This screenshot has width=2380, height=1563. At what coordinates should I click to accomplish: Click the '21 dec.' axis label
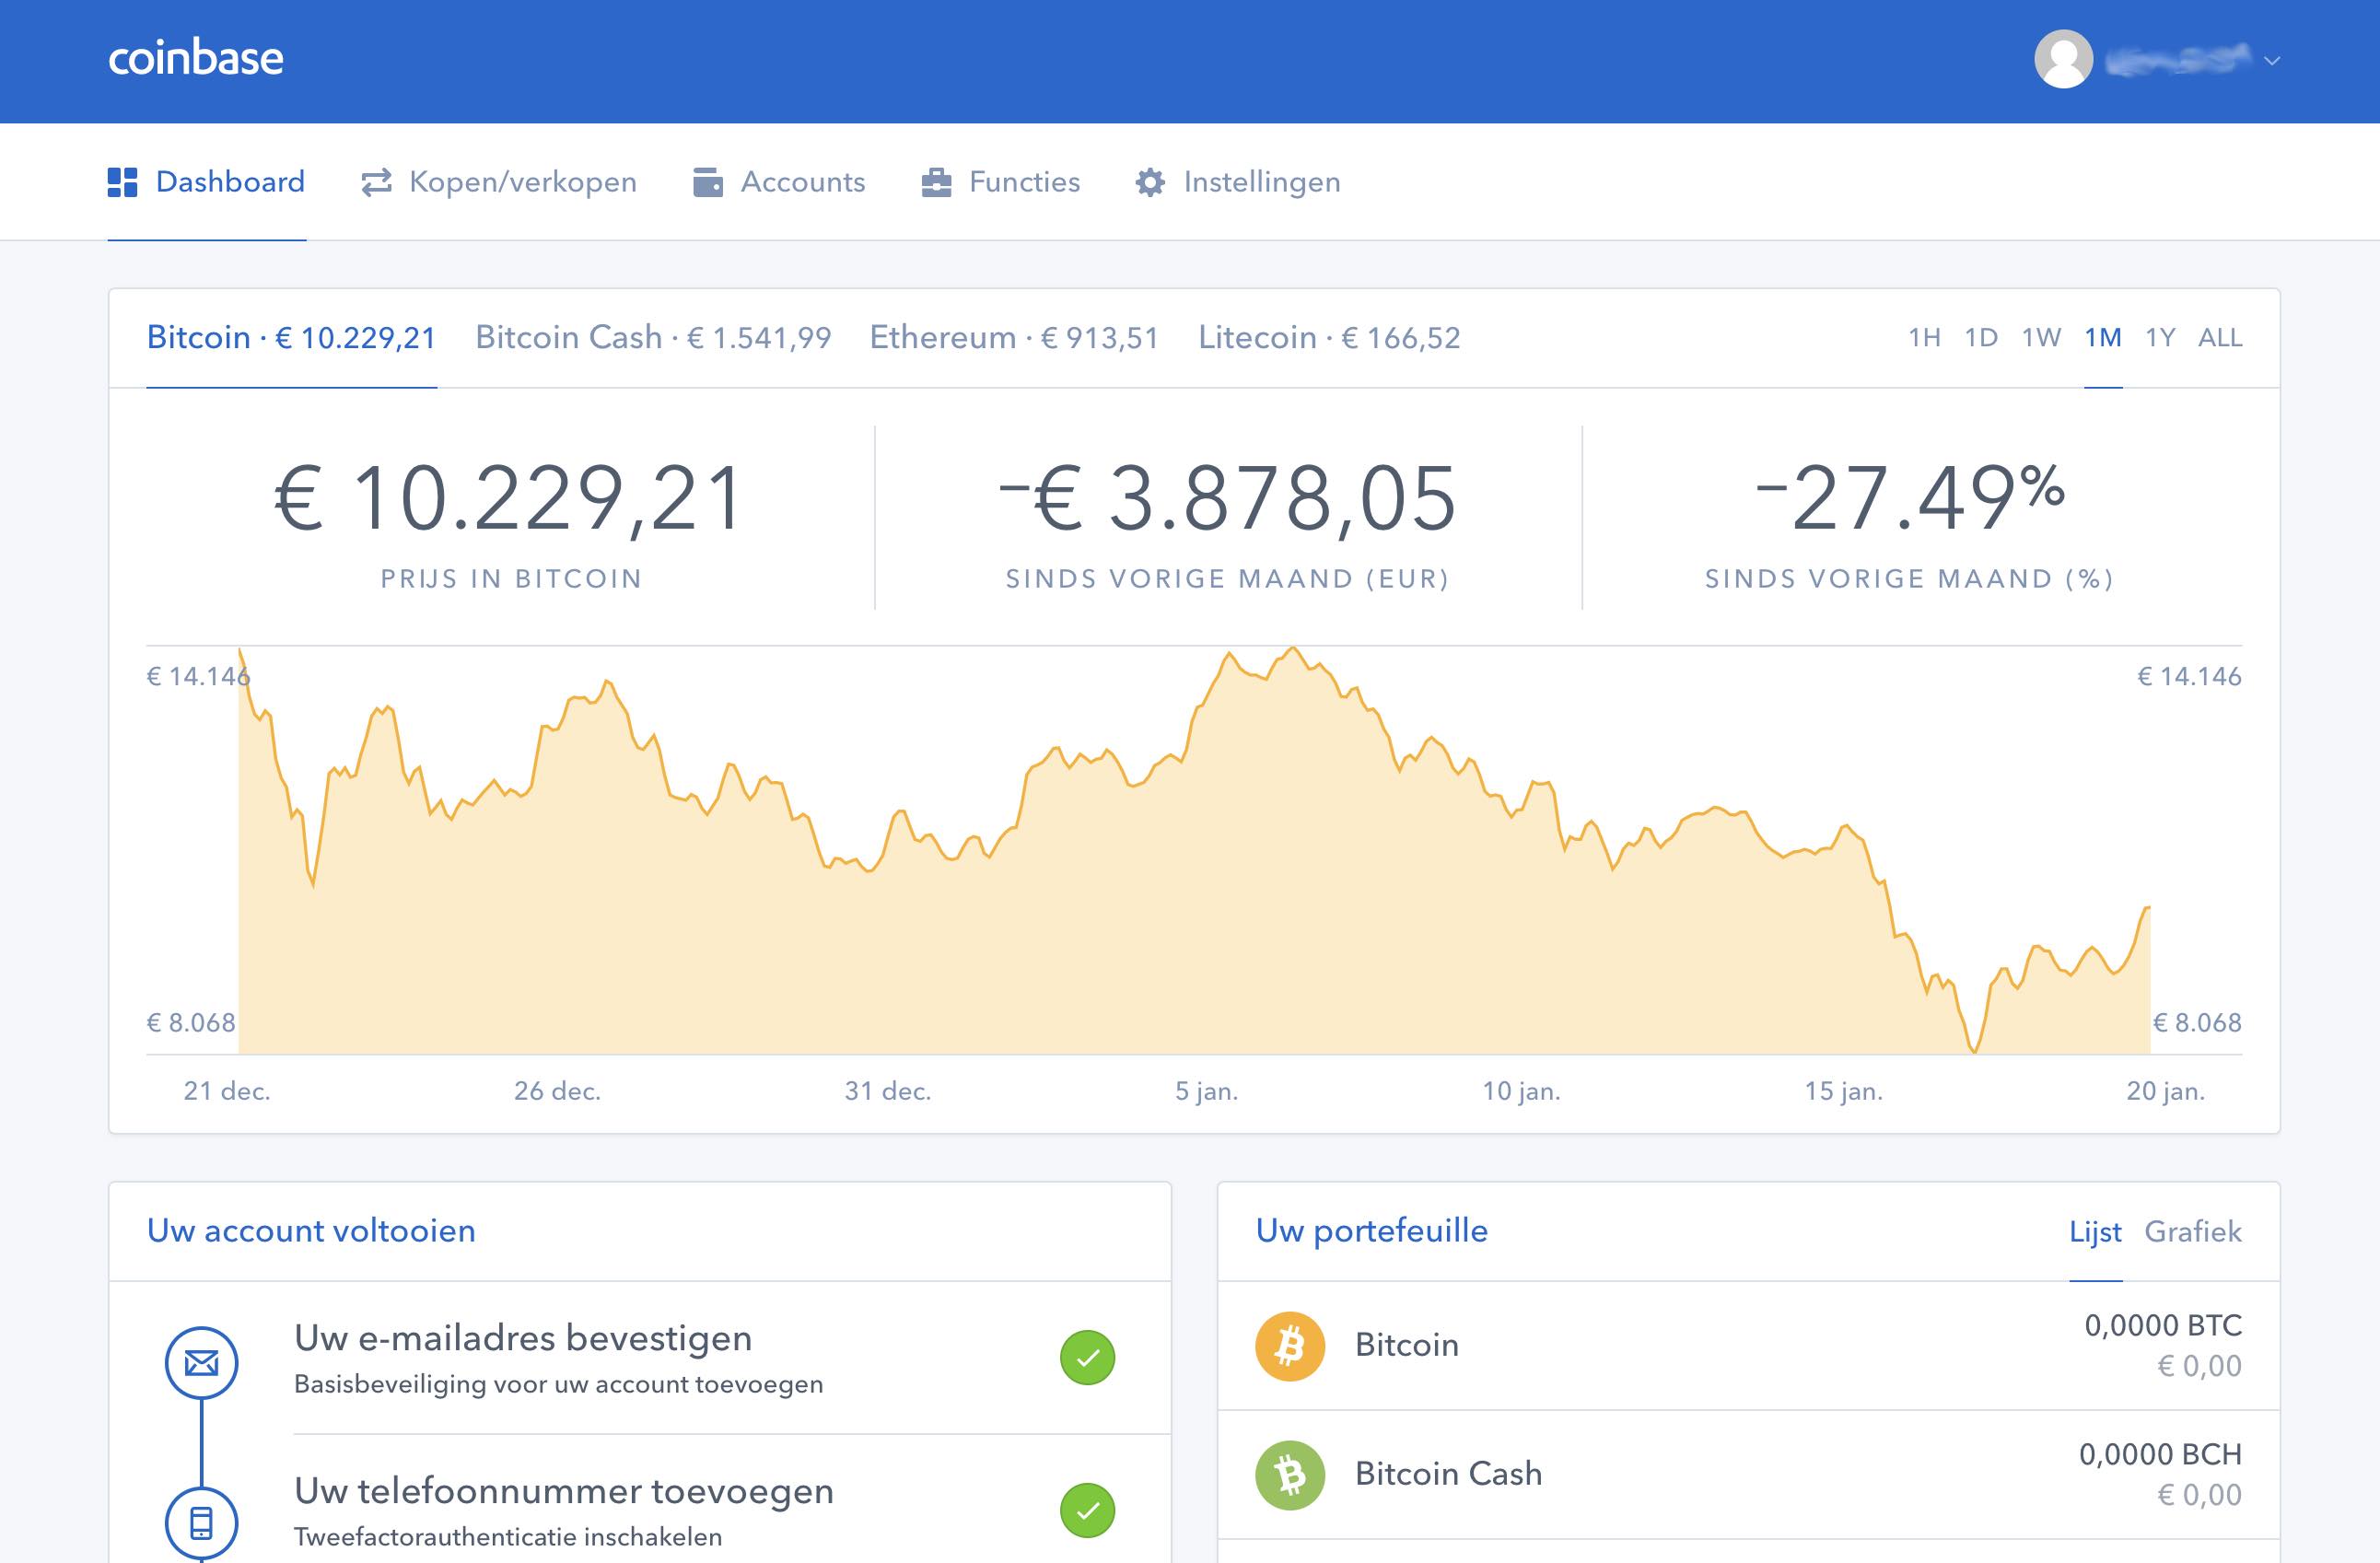coord(227,1091)
